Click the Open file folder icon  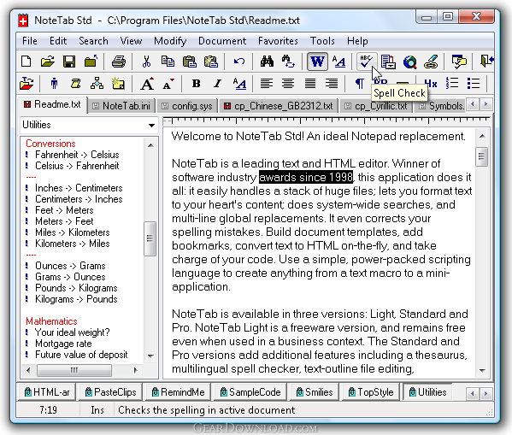tap(48, 62)
